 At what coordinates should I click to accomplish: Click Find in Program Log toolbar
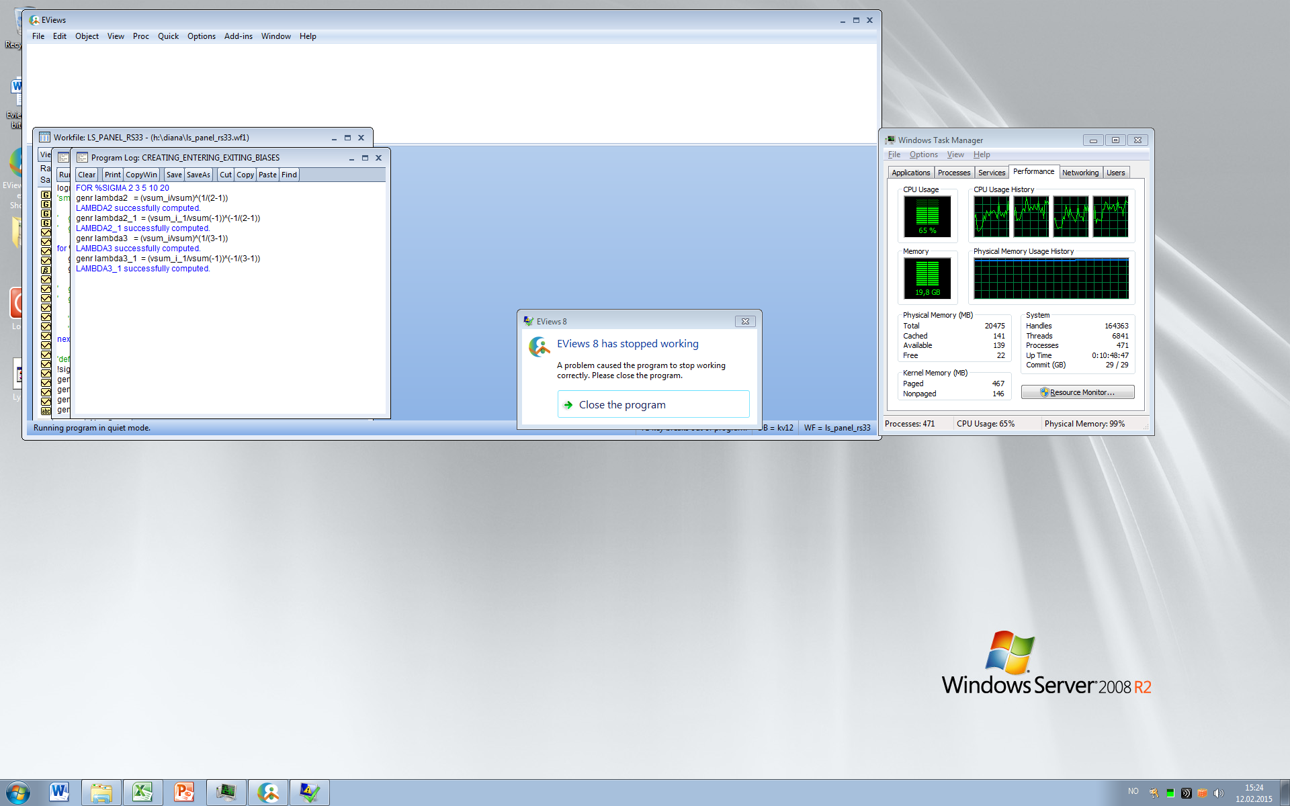289,175
